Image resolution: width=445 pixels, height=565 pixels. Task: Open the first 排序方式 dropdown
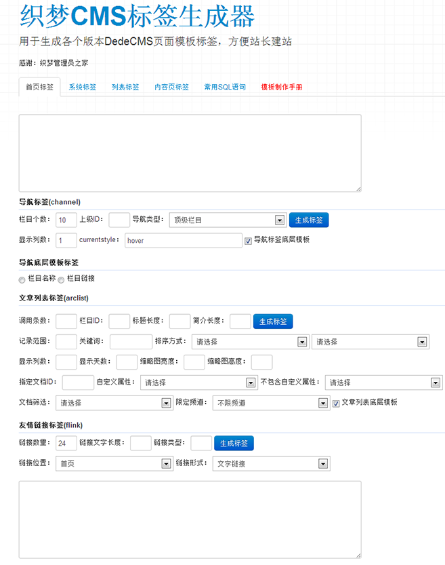(251, 342)
